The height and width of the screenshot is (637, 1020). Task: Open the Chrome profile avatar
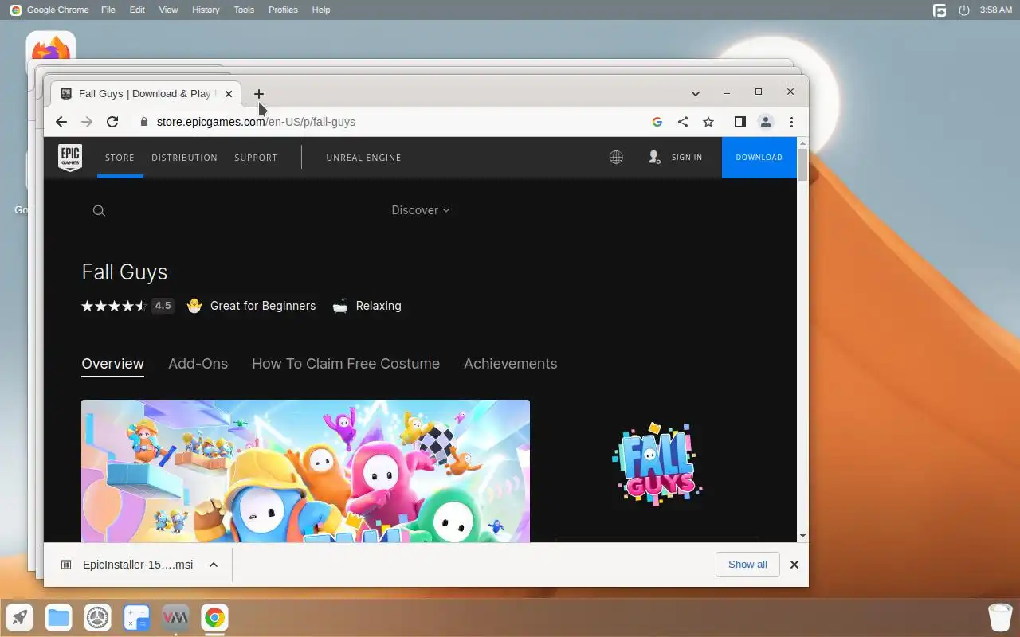[766, 122]
